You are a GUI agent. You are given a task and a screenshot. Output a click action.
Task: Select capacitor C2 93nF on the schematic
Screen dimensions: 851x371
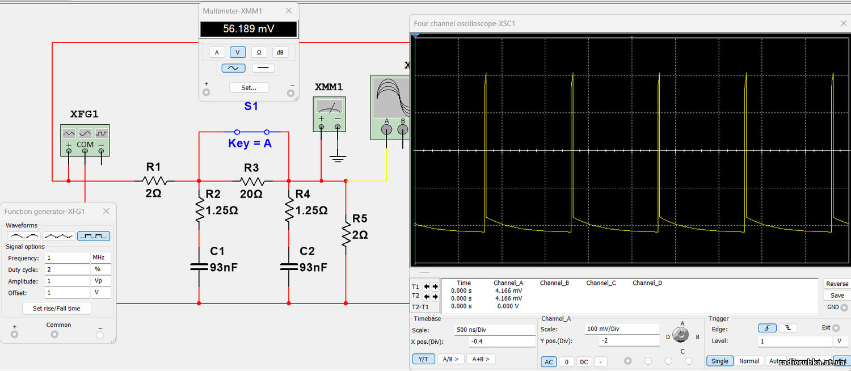tap(289, 267)
